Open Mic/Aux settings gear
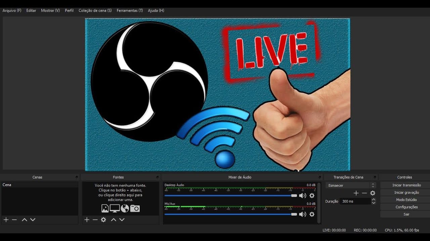The image size is (430, 241). point(312,214)
